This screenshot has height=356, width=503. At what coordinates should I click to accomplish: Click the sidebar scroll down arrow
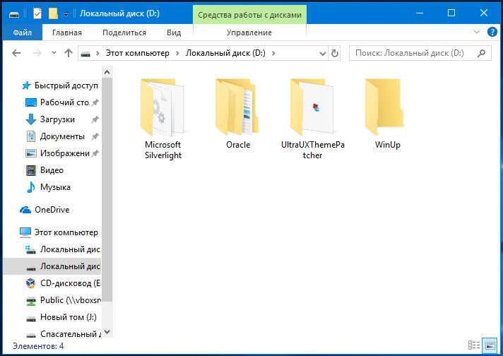coord(107,332)
